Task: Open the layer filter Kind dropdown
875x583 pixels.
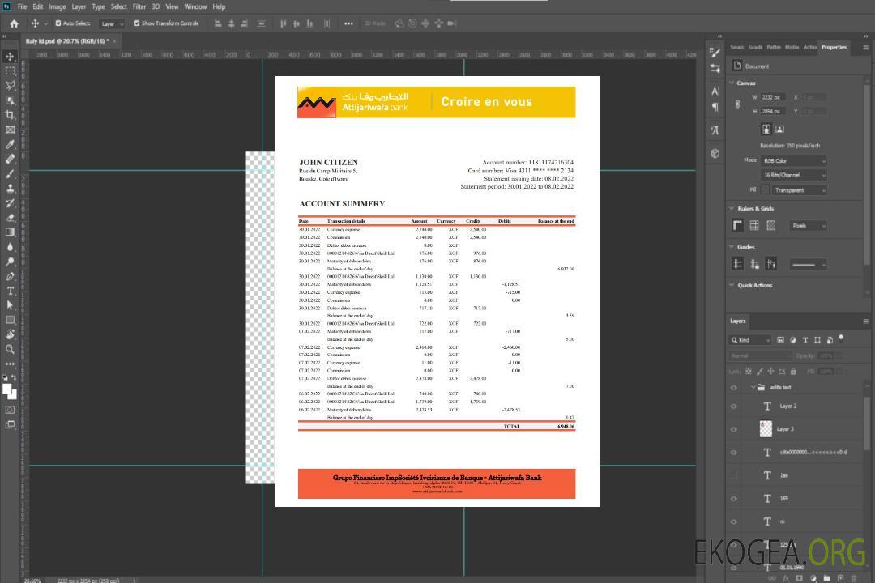Action: [750, 340]
